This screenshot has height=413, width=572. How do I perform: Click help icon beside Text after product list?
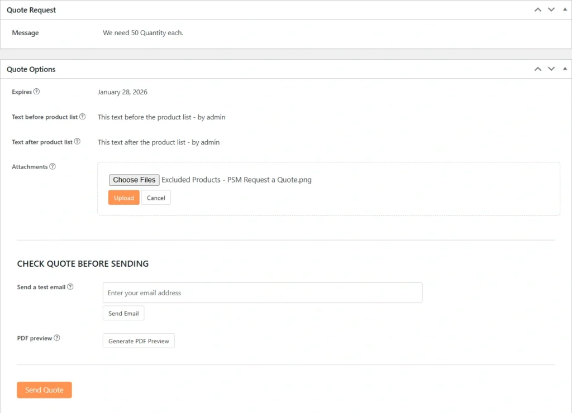pos(78,142)
